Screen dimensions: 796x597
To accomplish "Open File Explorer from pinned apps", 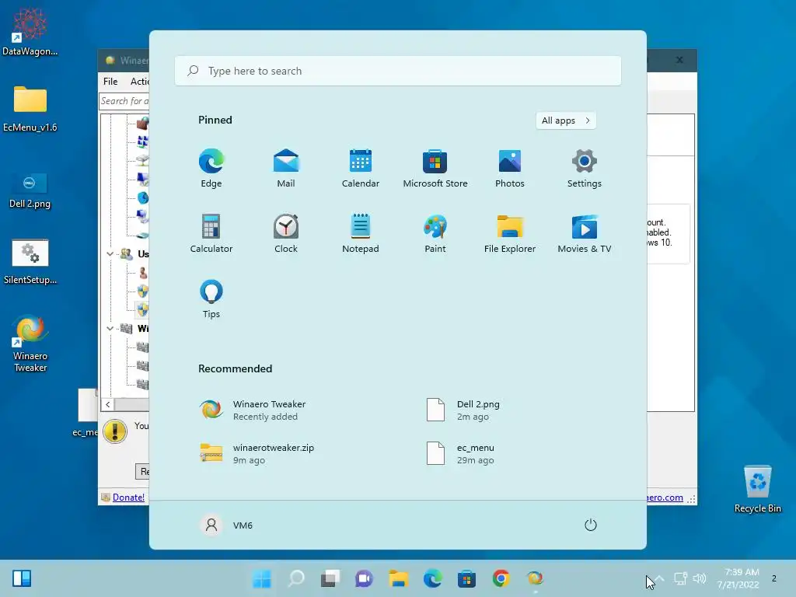I will pyautogui.click(x=510, y=233).
